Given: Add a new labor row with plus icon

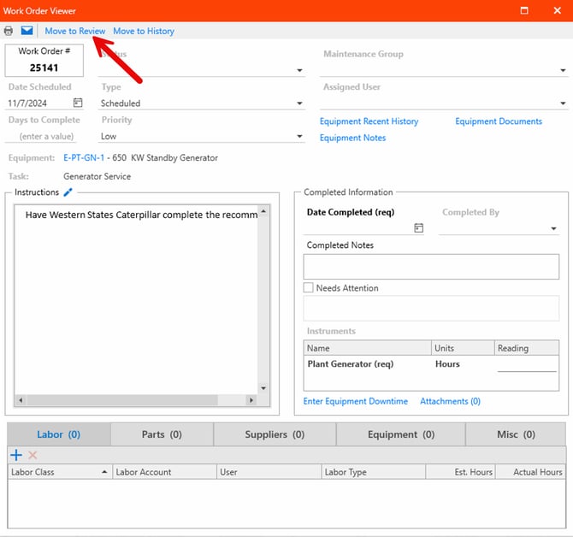Looking at the screenshot, I should point(16,456).
